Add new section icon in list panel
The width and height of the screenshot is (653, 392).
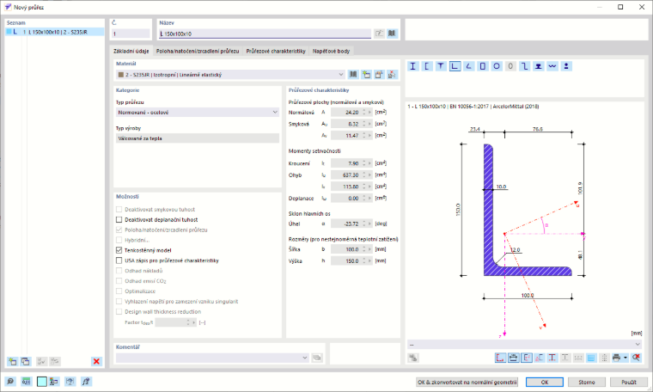12,361
